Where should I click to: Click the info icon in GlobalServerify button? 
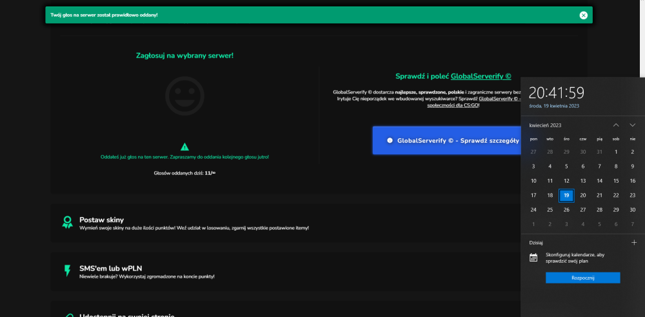point(390,140)
